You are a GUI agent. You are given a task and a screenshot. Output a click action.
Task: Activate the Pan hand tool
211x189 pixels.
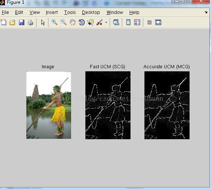[73, 22]
